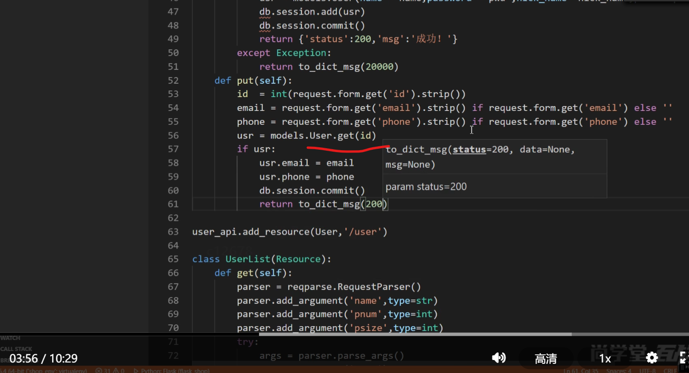
Task: Click line number 64 in the gutter
Action: click(173, 246)
